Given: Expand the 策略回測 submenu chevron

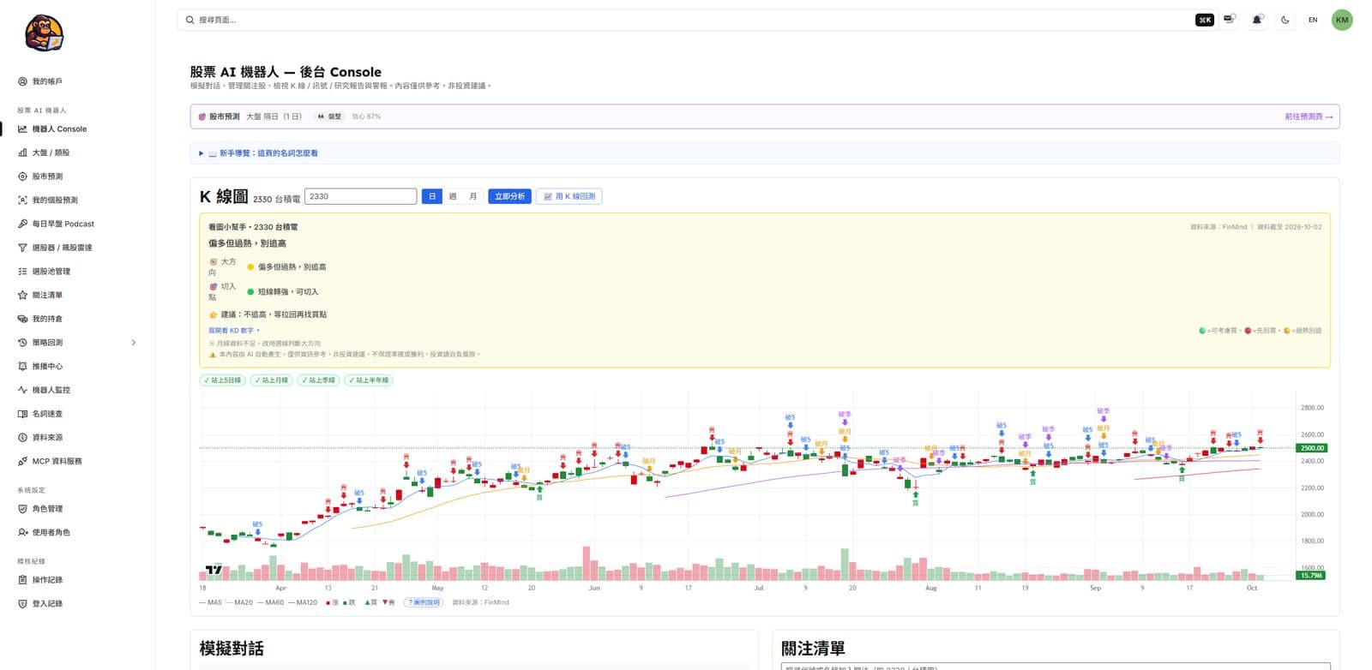Looking at the screenshot, I should 134,343.
